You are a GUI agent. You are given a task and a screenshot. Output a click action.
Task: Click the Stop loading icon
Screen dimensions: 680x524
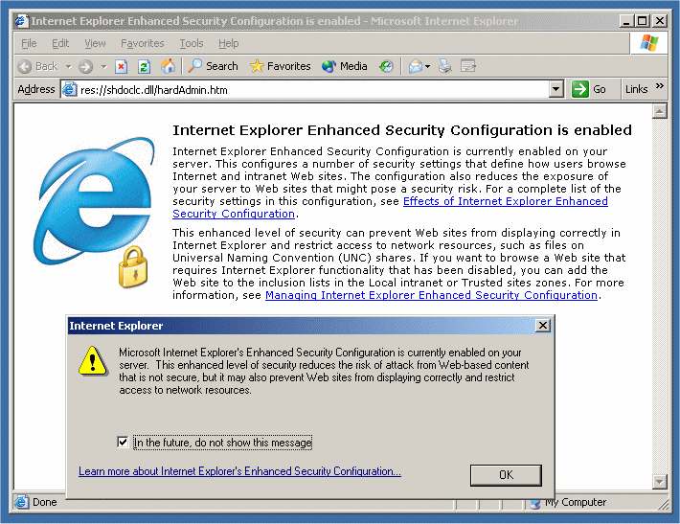click(x=121, y=66)
